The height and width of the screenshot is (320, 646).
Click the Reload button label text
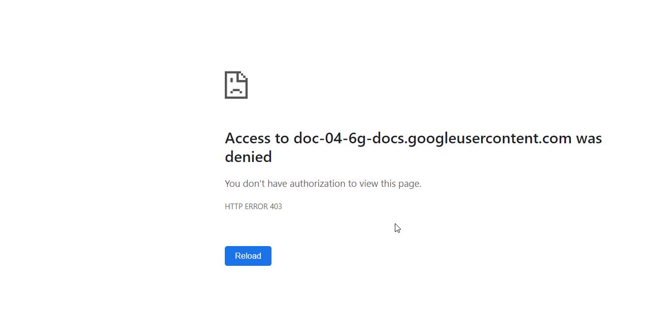[248, 256]
